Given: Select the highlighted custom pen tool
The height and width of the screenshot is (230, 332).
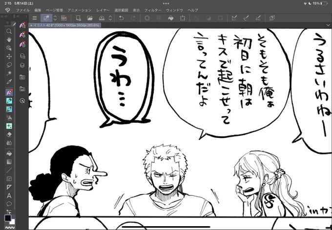Looking at the screenshot, I should 9,92.
